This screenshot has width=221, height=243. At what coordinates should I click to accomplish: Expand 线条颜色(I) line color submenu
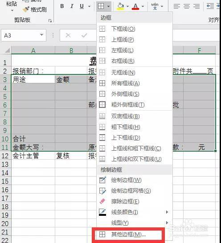pyautogui.click(x=135, y=212)
